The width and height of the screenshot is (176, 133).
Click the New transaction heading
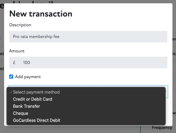(x=41, y=14)
